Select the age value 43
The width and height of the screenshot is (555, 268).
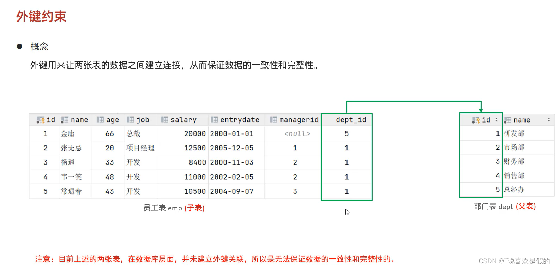pyautogui.click(x=110, y=191)
